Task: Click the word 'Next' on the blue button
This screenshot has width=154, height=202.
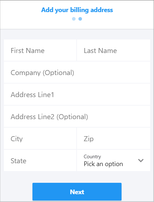Action: tap(77, 192)
